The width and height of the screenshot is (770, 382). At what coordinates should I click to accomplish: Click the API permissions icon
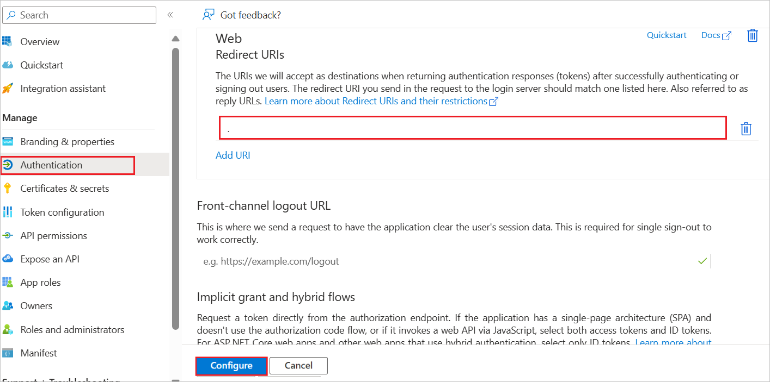(7, 235)
